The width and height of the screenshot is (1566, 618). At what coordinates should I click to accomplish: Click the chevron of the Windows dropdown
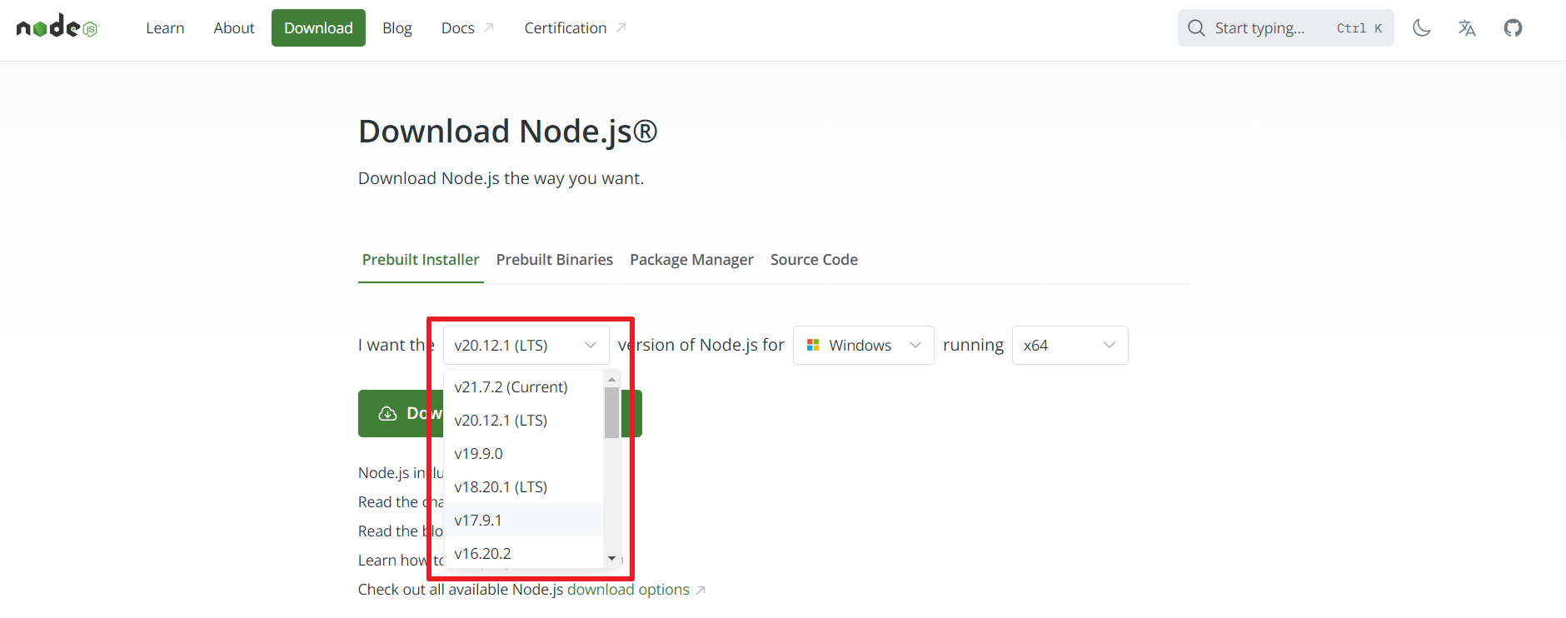pos(915,345)
